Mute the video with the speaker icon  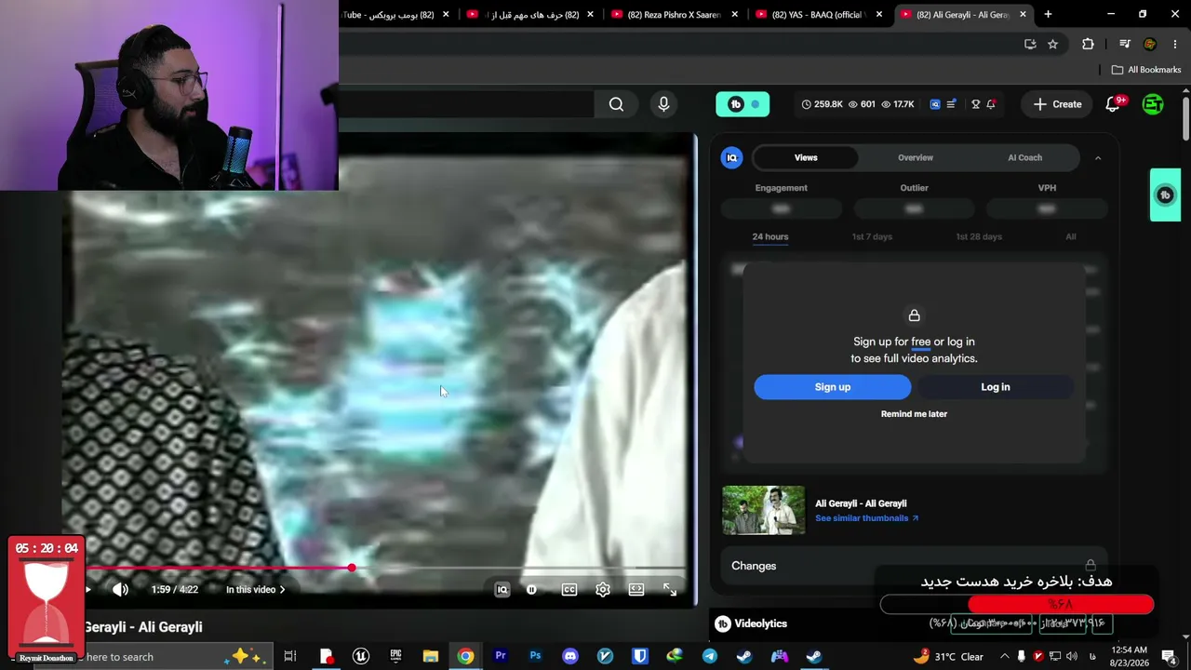click(x=121, y=589)
